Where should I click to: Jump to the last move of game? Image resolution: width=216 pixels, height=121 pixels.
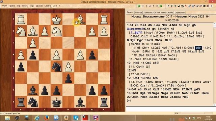(x=157, y=6)
